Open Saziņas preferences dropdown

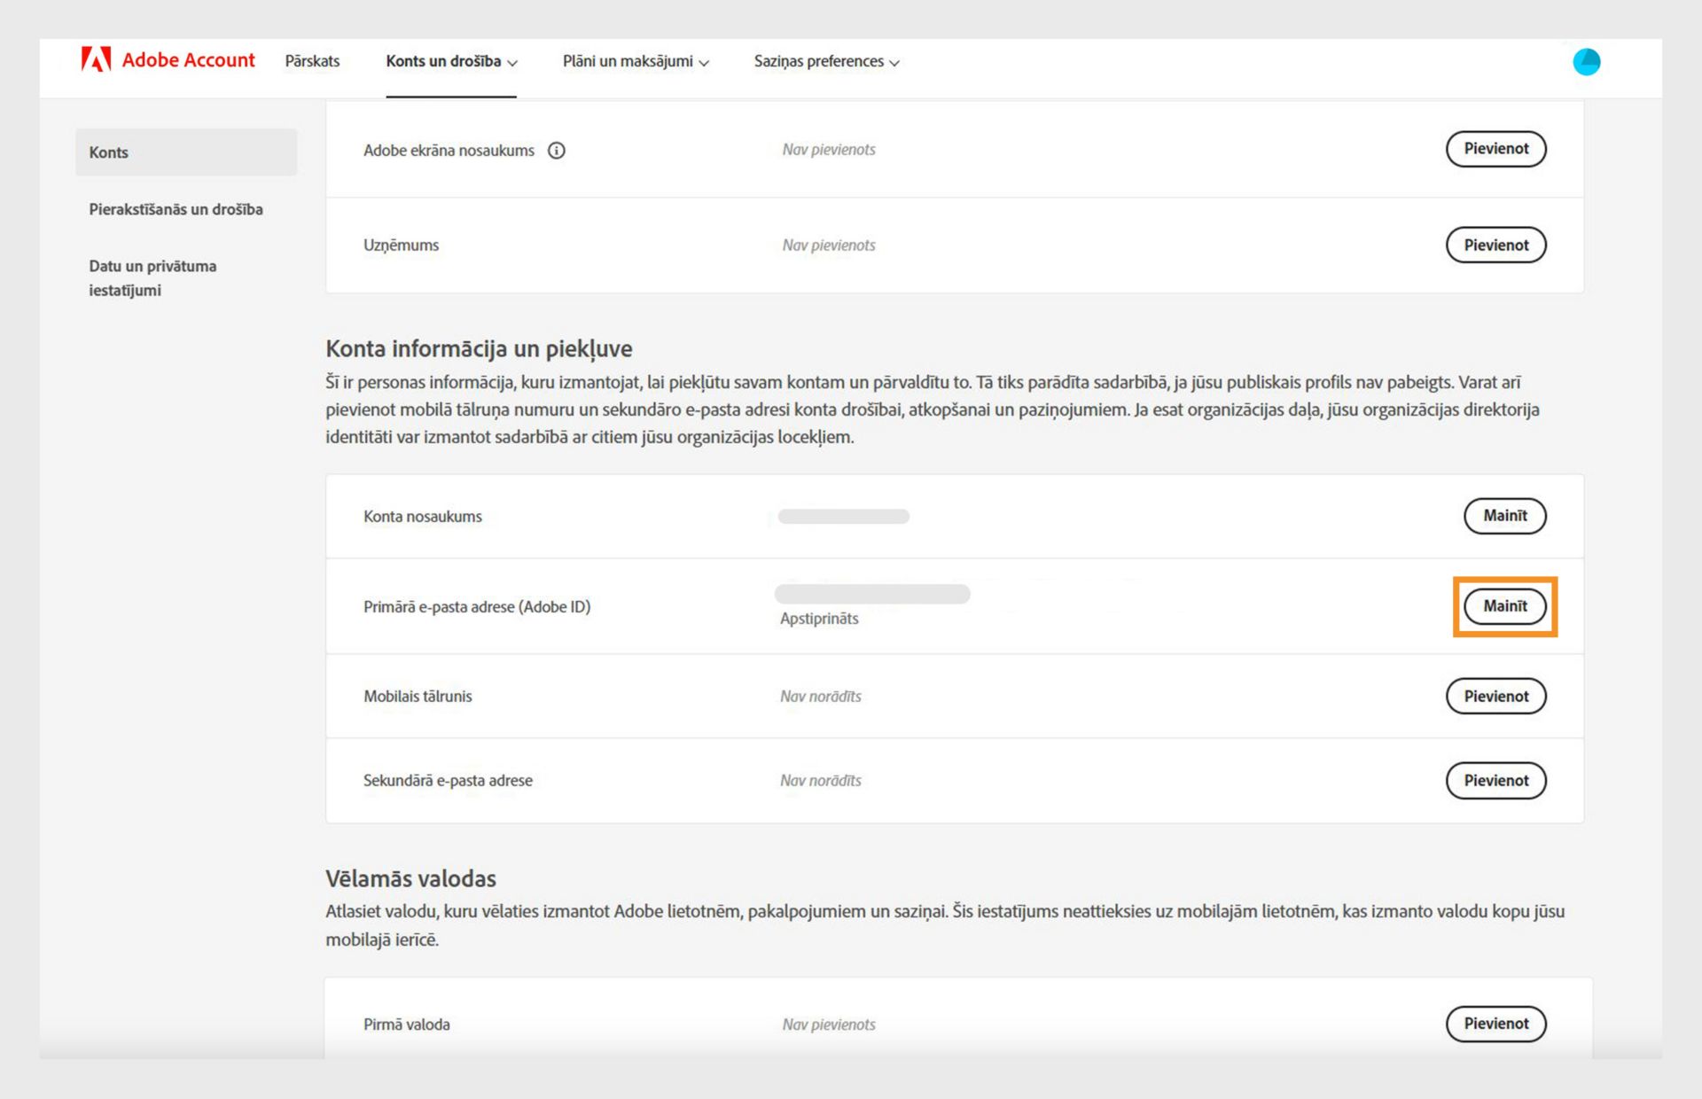[826, 61]
